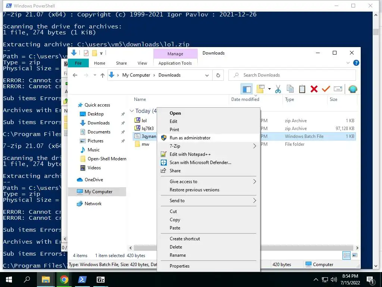
Task: Choose Delete in context menu
Action: (209, 247)
